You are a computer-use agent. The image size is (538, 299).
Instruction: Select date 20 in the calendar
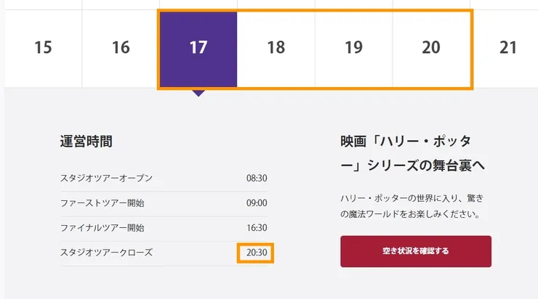(x=431, y=49)
